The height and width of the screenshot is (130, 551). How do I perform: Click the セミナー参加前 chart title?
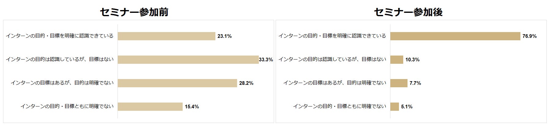[x=134, y=12]
